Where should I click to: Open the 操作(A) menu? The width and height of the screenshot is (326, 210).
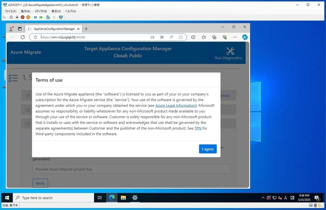click(25, 11)
